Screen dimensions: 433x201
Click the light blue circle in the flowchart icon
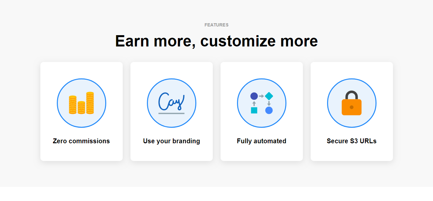[269, 110]
